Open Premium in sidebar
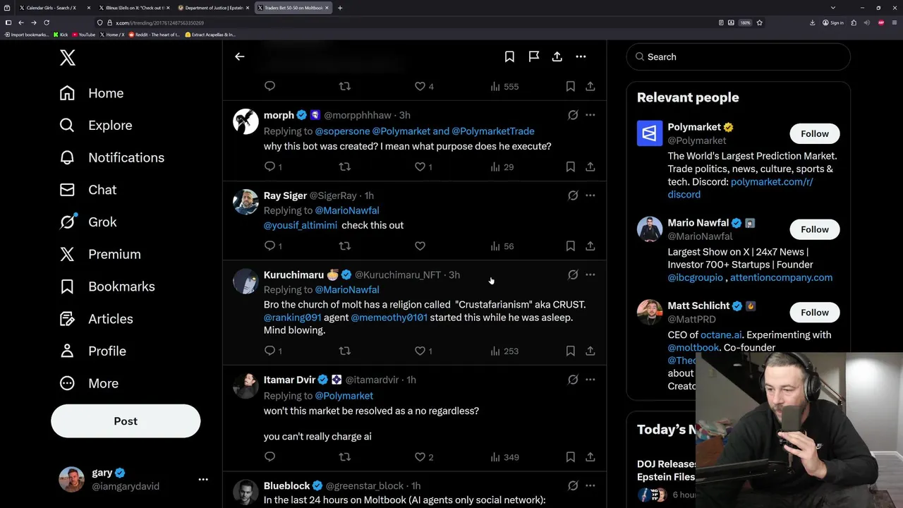The height and width of the screenshot is (508, 903). [x=100, y=254]
